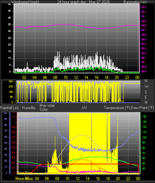The image size is (155, 183).
Task: Click the Solar legend label
Action: (x=44, y=109)
